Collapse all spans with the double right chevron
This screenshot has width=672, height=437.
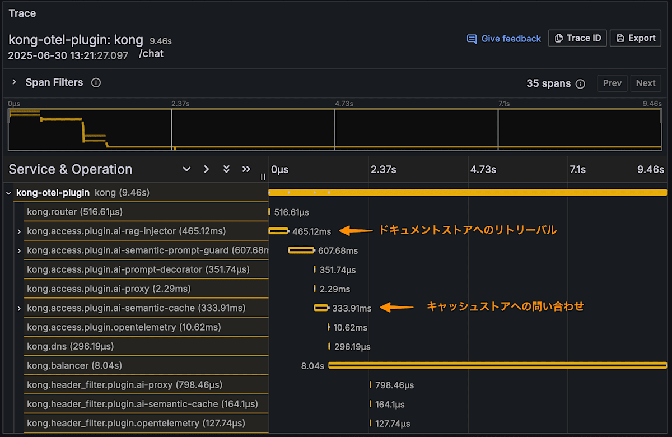pyautogui.click(x=246, y=169)
